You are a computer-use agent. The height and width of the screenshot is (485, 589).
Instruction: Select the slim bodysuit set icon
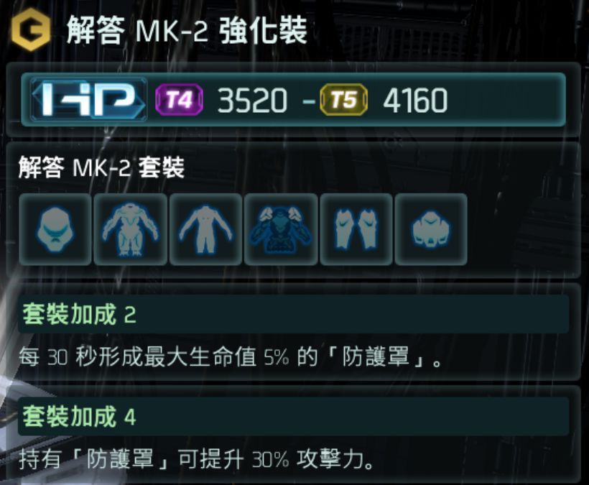(205, 229)
